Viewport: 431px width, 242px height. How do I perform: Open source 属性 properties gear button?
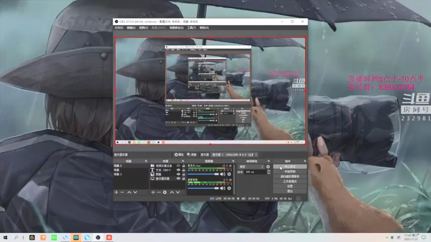click(x=179, y=155)
